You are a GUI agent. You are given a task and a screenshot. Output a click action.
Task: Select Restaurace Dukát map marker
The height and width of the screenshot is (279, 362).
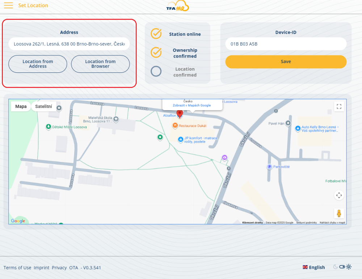tap(175, 125)
